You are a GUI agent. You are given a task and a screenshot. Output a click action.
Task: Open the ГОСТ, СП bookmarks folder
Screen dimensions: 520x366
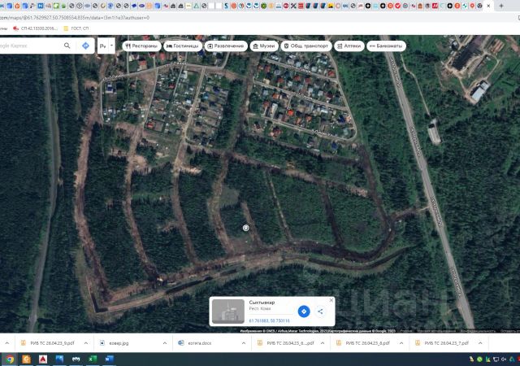click(76, 28)
